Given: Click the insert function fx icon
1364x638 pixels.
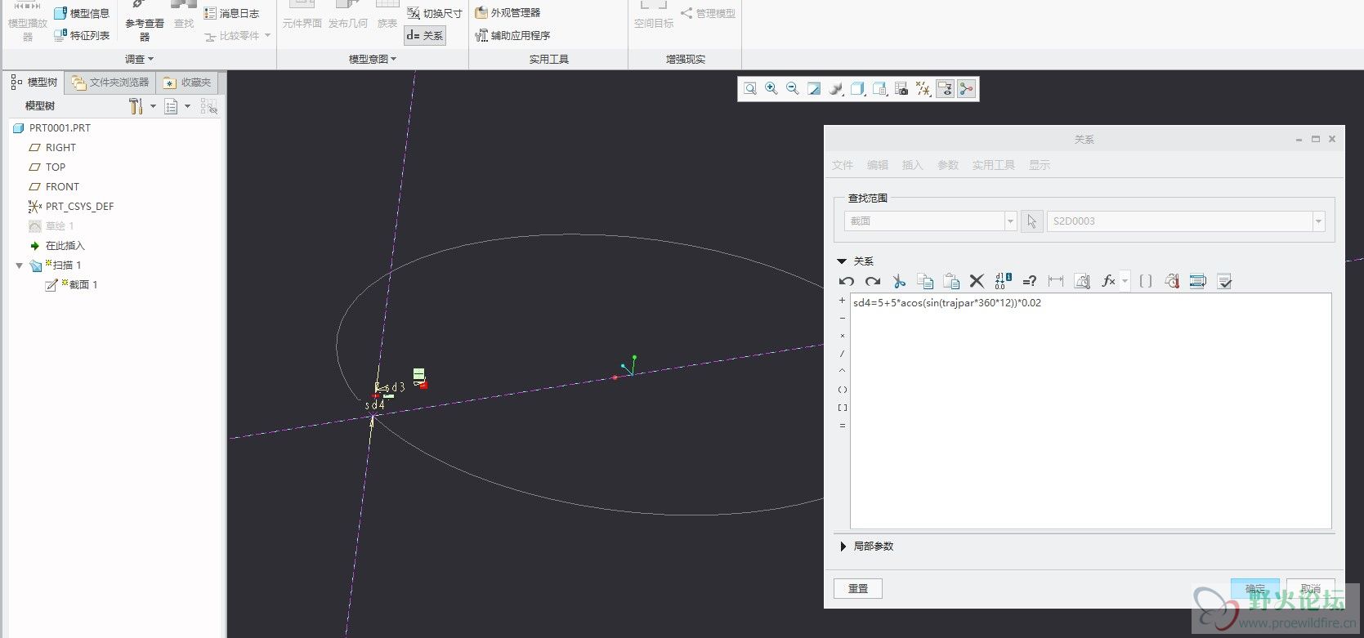Looking at the screenshot, I should point(1108,281).
